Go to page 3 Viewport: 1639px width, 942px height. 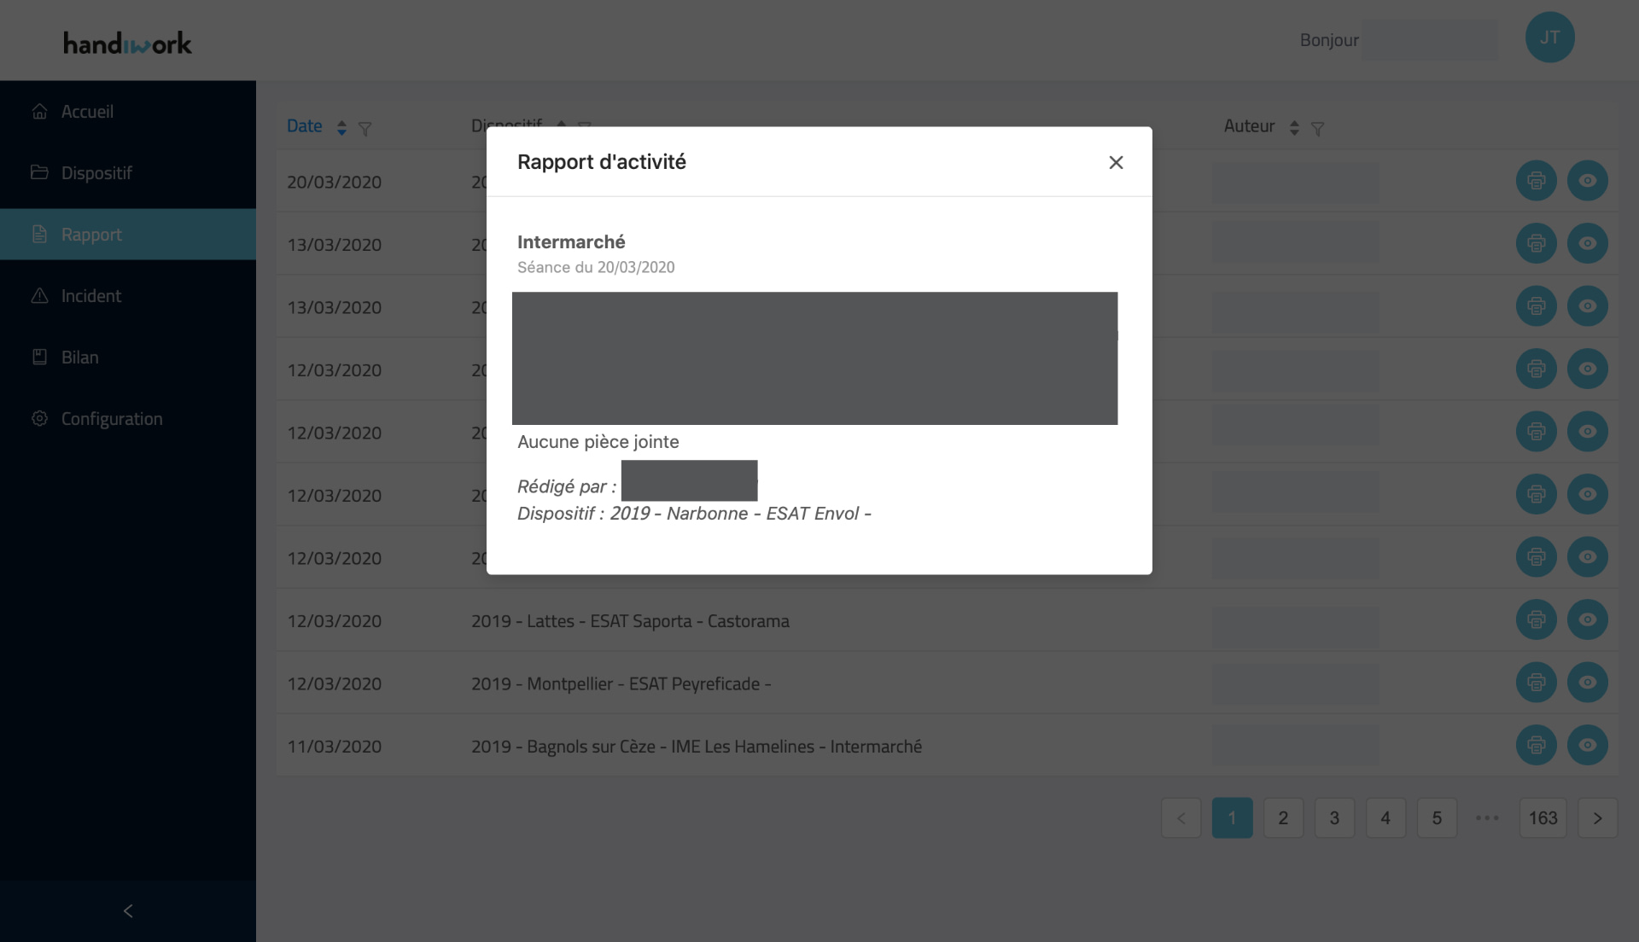click(x=1334, y=817)
